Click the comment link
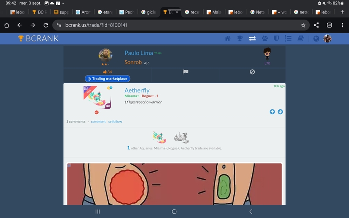Viewport: 349px width, 218px height. 98,122
